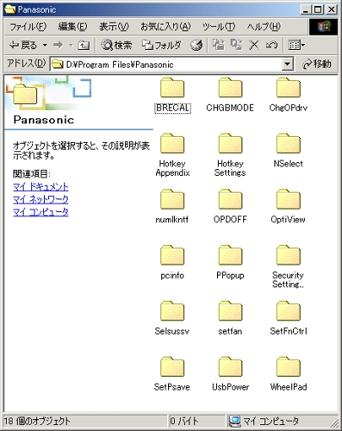The height and width of the screenshot is (431, 342).
Task: Open the 表示(V) menu
Action: [x=114, y=27]
